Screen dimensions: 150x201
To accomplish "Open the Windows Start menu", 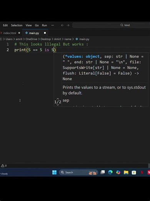I will click(54, 172).
